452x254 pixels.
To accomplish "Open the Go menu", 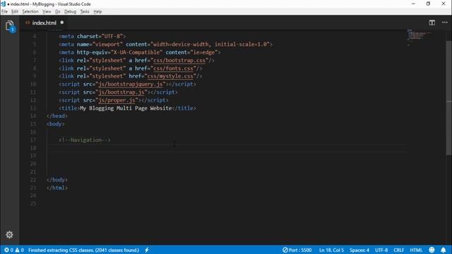I will (x=57, y=11).
